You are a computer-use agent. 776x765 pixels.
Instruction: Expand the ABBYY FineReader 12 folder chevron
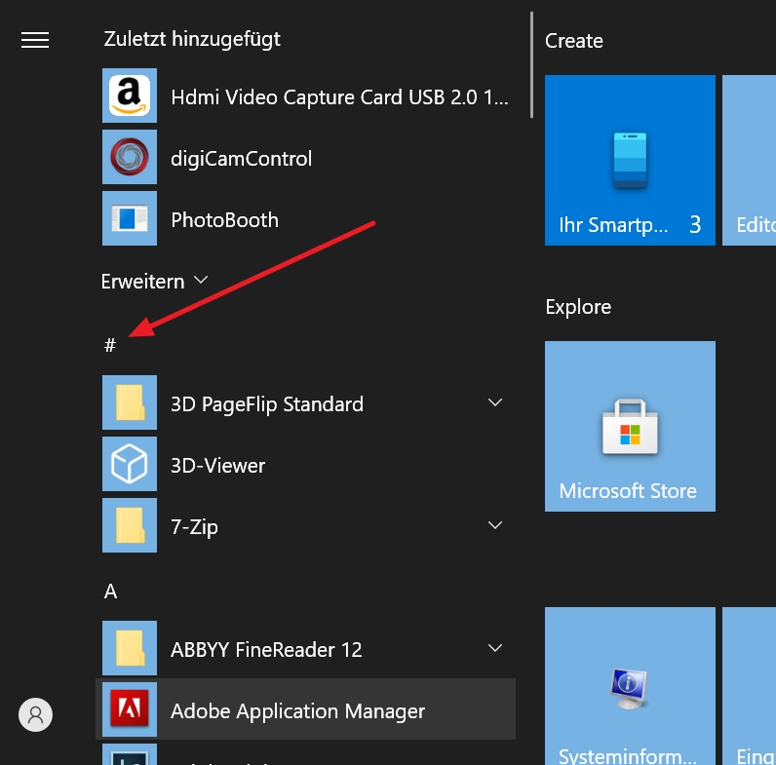click(x=495, y=648)
